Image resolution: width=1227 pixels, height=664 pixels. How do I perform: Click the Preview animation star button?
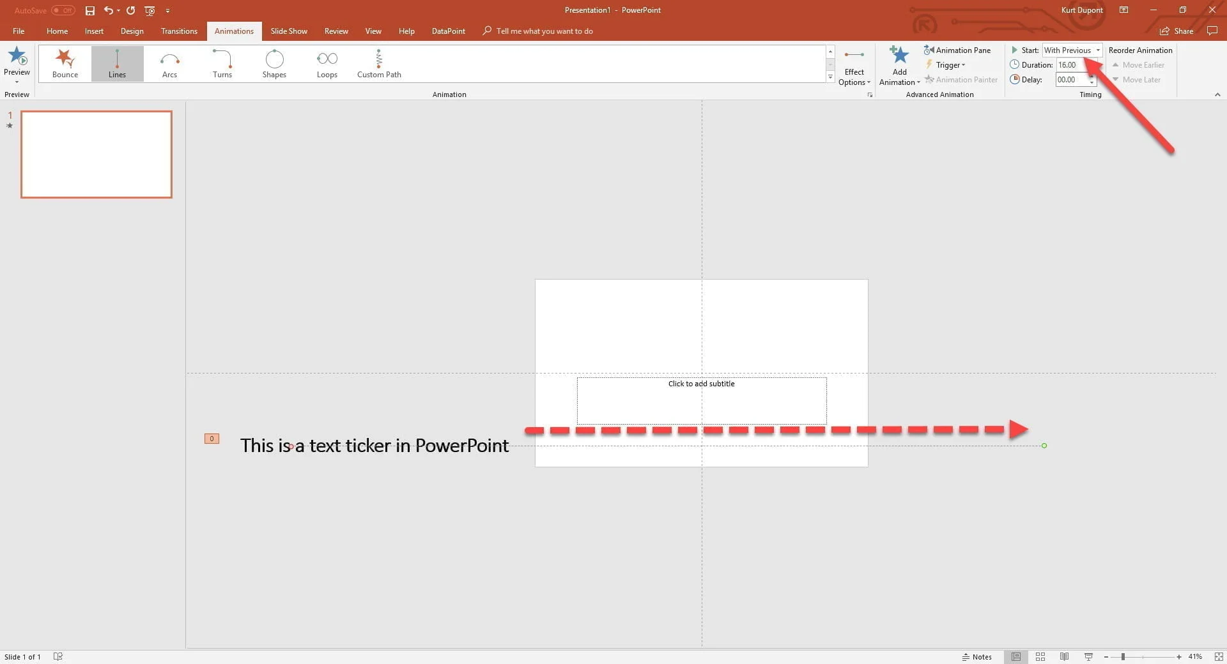[x=17, y=56]
